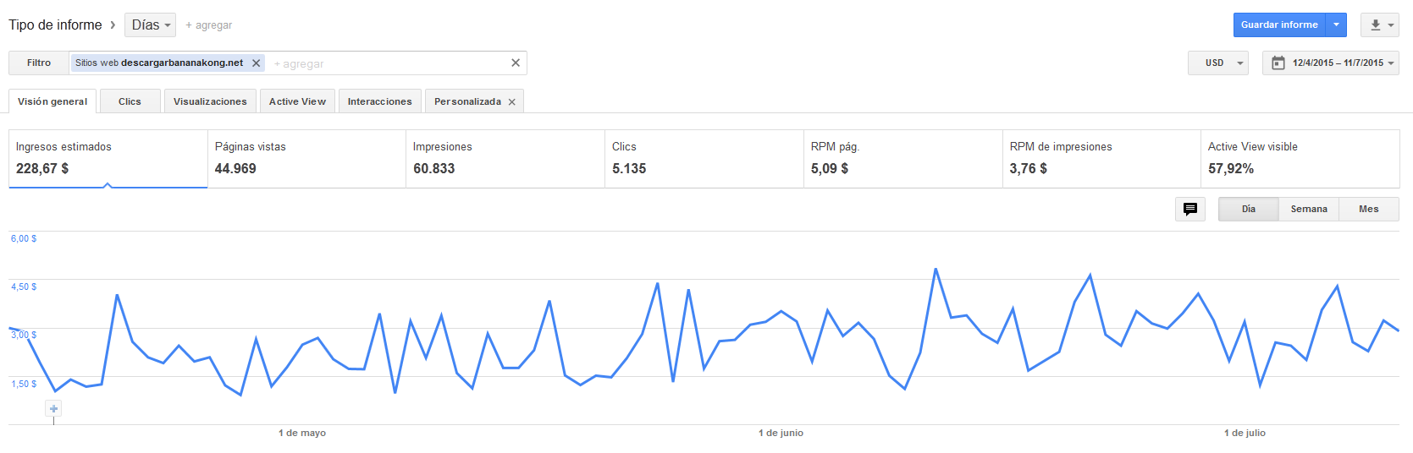Clear all filters with the X icon
Viewport: 1413px width, 453px height.
coord(516,63)
